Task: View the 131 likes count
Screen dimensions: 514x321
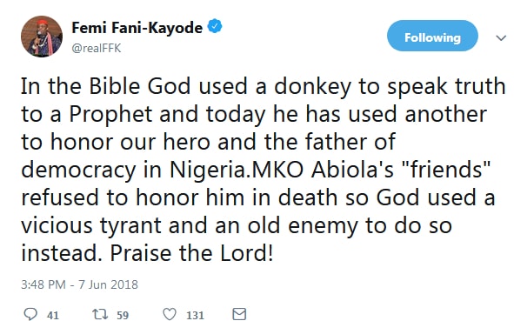Action: pos(195,316)
